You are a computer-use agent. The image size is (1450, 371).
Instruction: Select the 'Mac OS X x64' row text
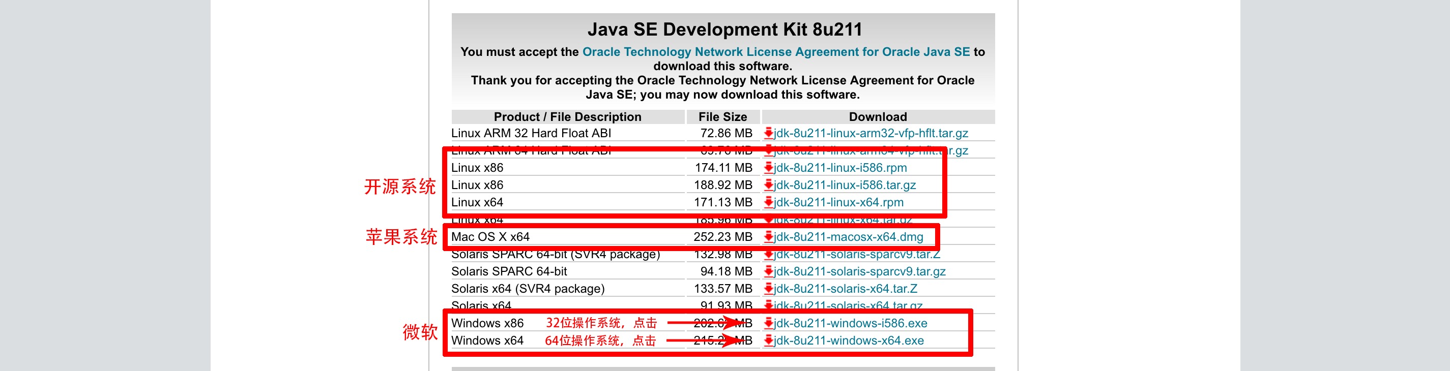pos(490,237)
